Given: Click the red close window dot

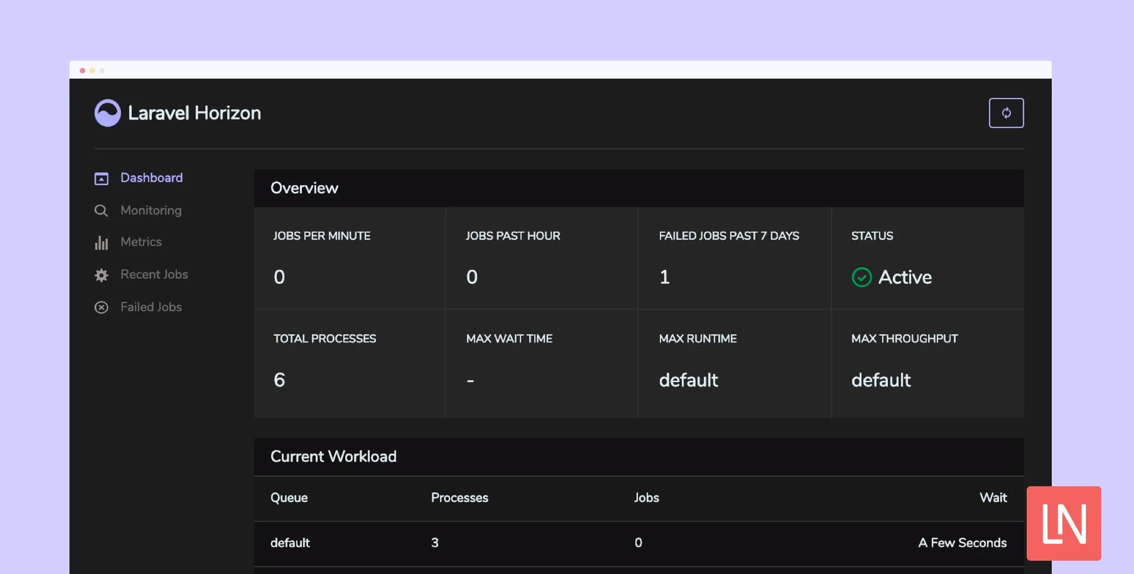Looking at the screenshot, I should (82, 70).
